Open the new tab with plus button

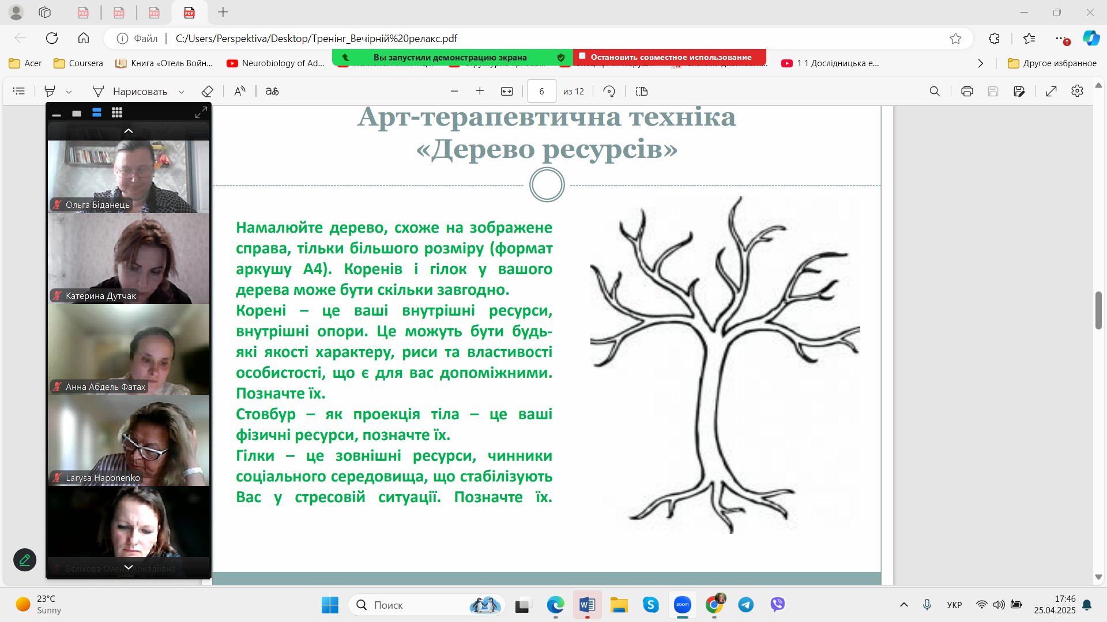pyautogui.click(x=223, y=12)
